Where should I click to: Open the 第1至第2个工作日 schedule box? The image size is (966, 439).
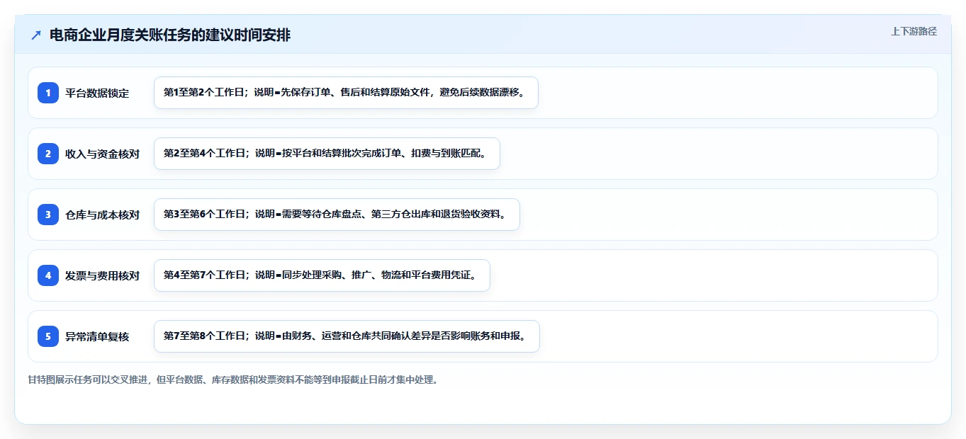(x=346, y=93)
